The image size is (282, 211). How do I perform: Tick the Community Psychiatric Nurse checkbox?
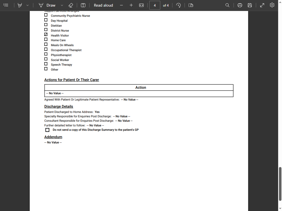tap(46, 15)
